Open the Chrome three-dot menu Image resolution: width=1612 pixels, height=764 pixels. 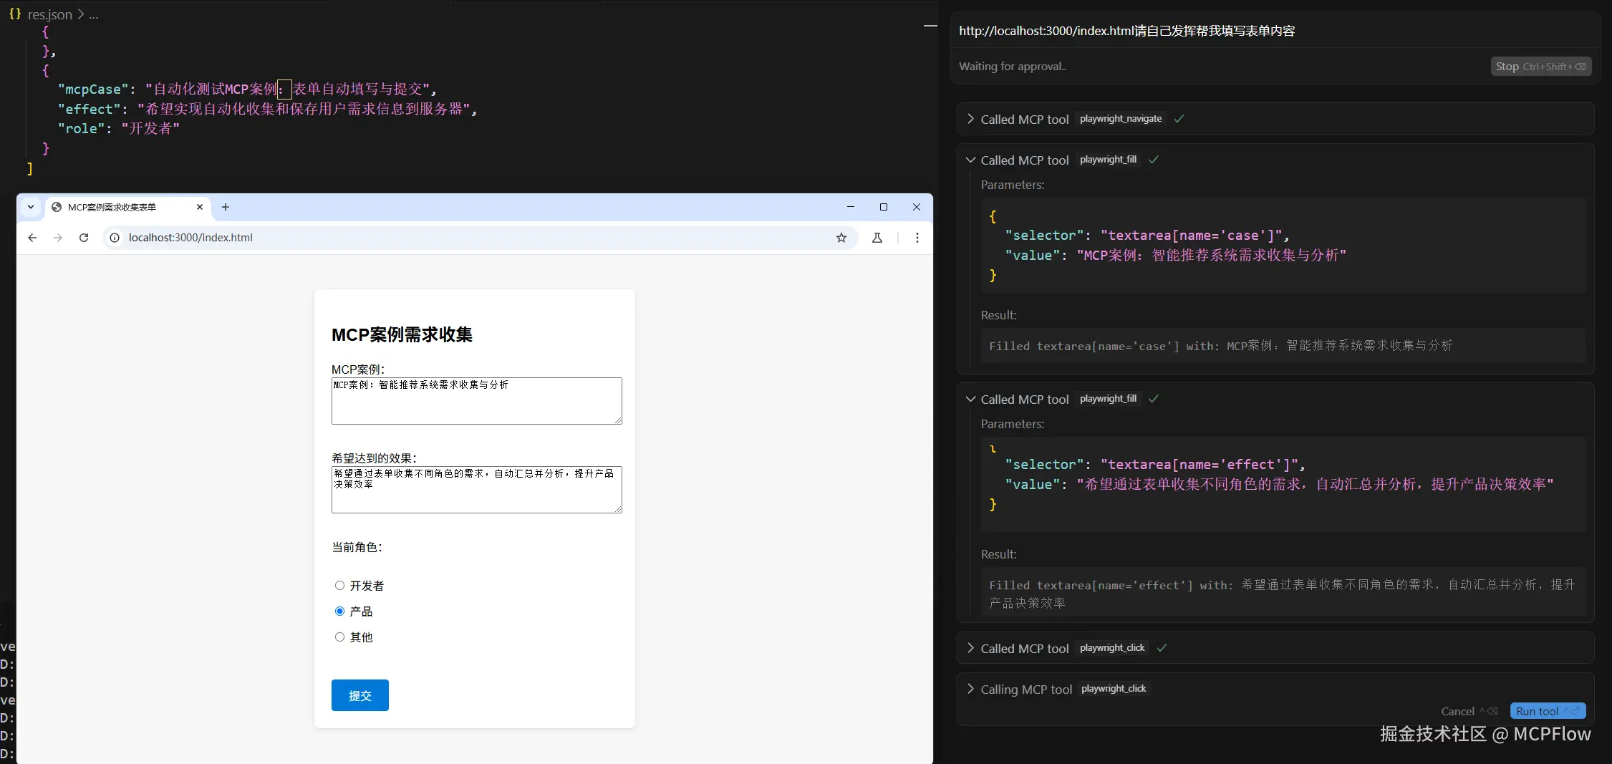917,238
